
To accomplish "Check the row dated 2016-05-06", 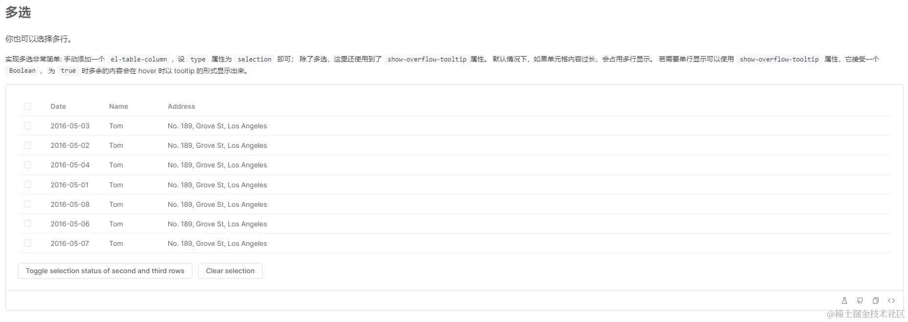I will (x=27, y=223).
